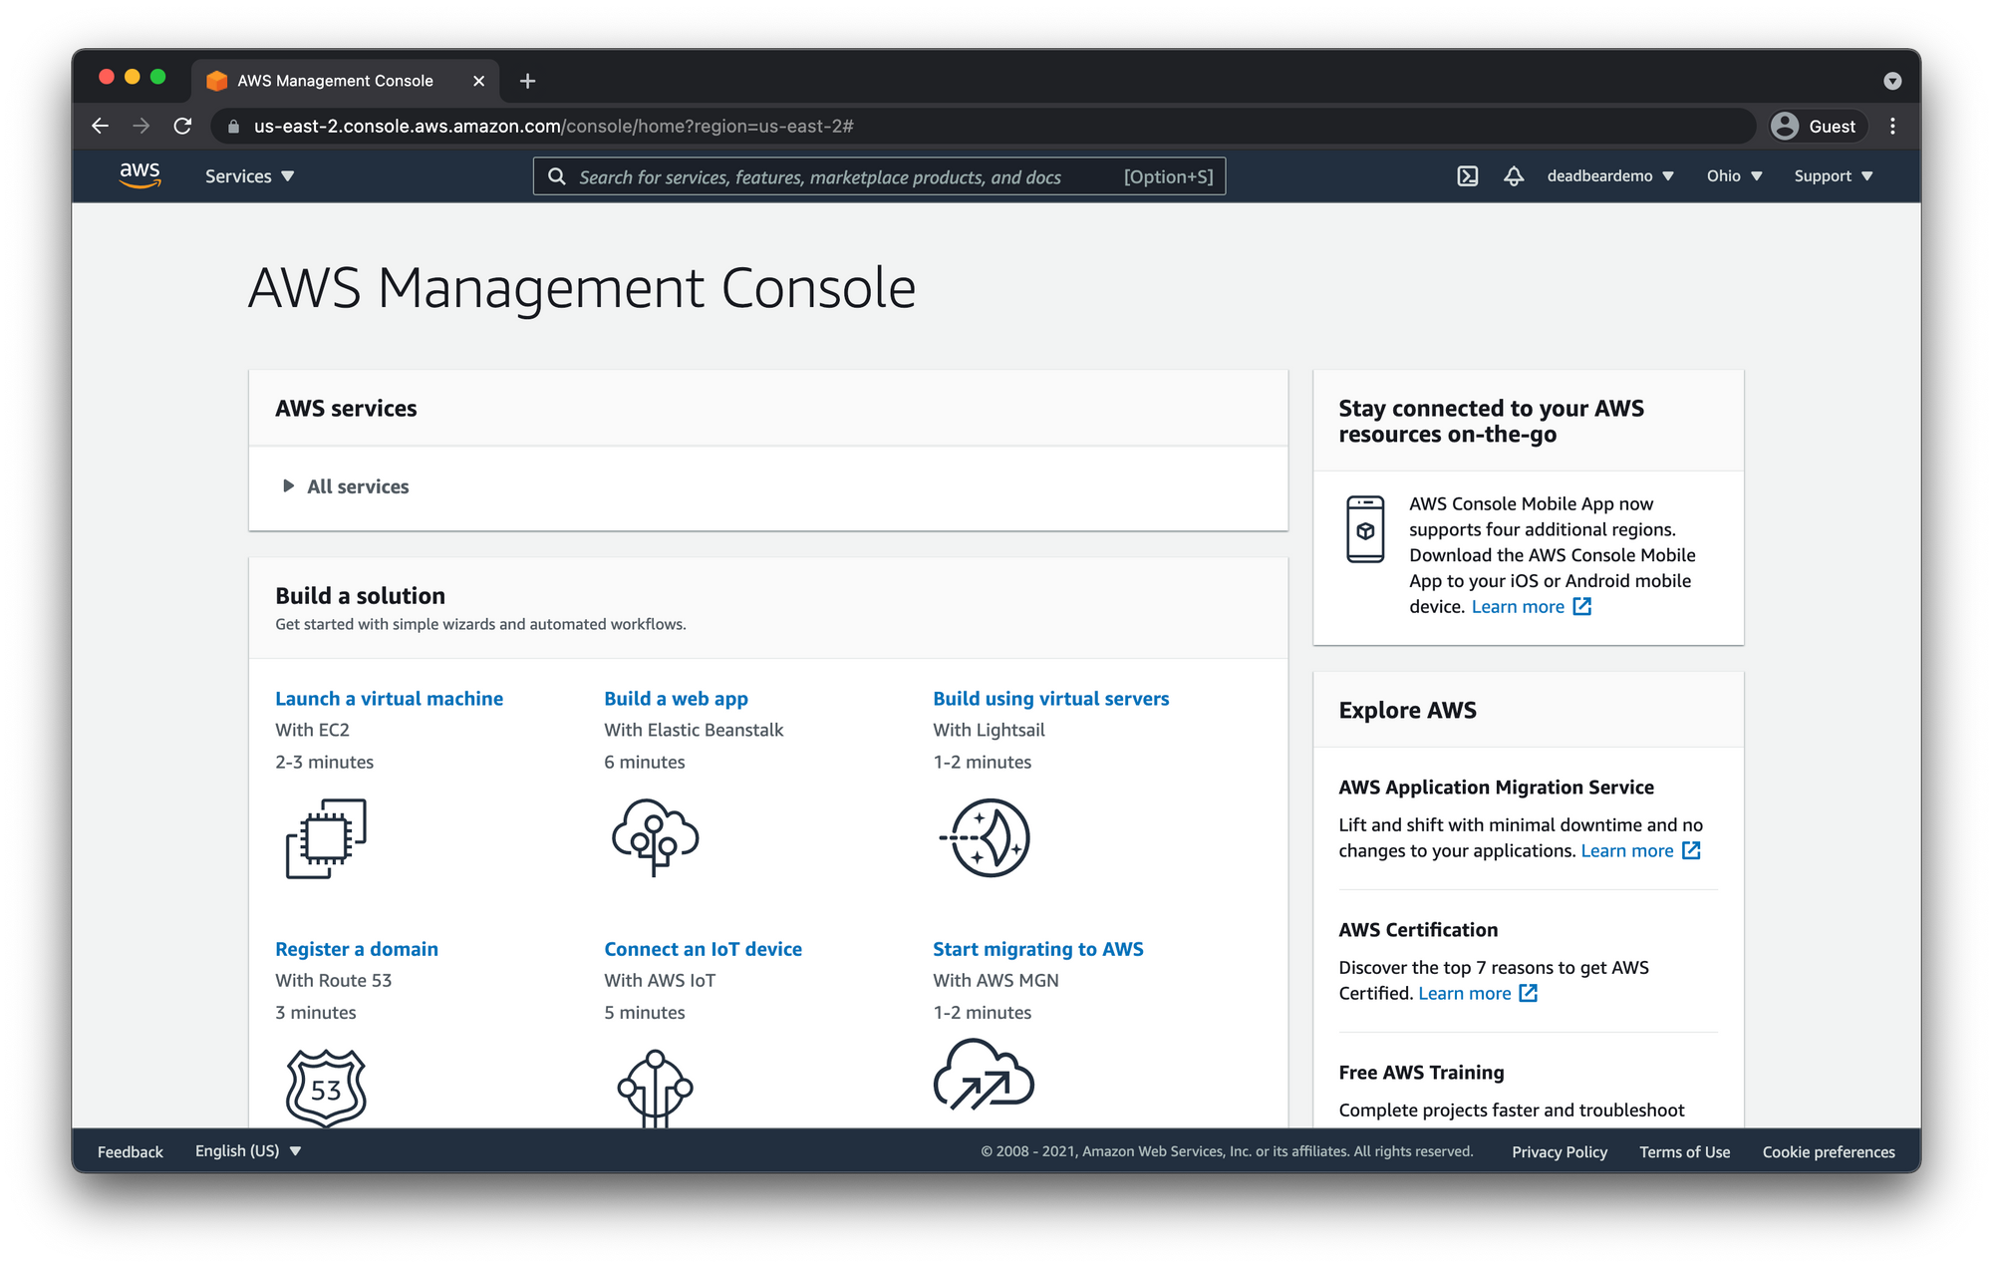Click the notifications bell icon
This screenshot has width=1993, height=1268.
pos(1513,176)
